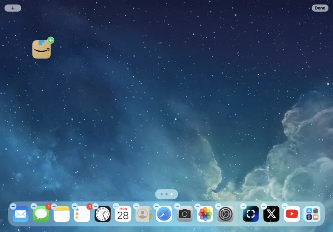This screenshot has height=232, width=333.
Task: Open the Photos app
Action: pyautogui.click(x=205, y=214)
